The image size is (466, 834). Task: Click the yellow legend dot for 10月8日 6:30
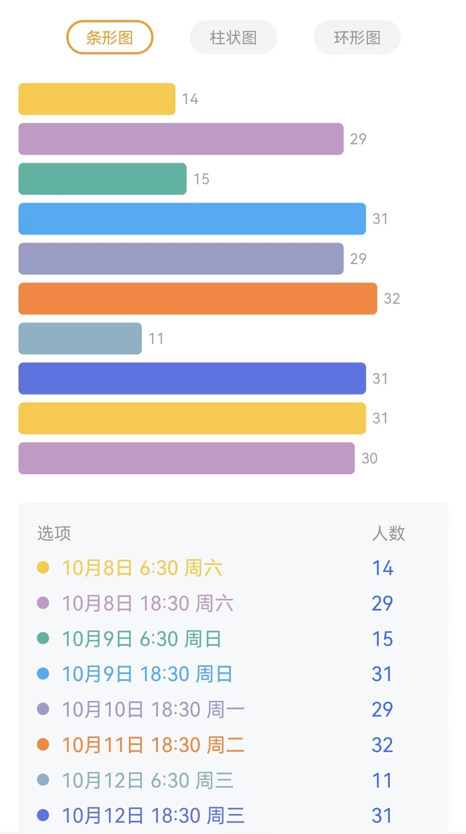click(x=43, y=567)
